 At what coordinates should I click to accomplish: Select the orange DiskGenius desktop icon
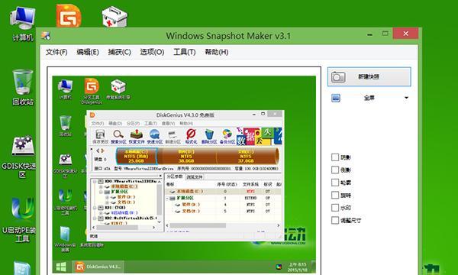tap(69, 15)
